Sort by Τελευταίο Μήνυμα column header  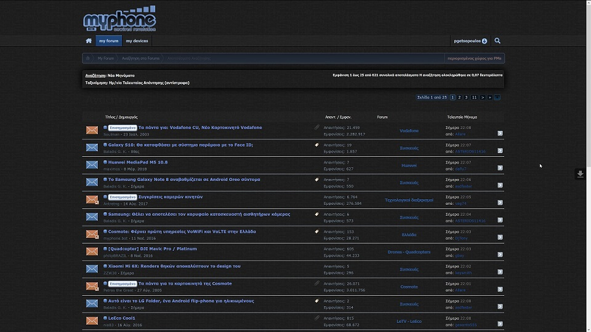tap(462, 117)
